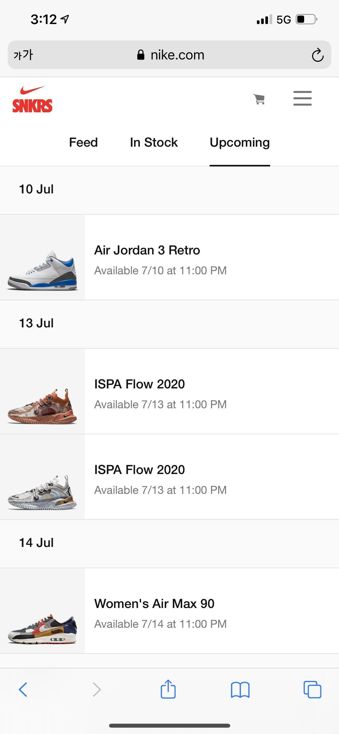Go back to the previous page
Image resolution: width=339 pixels, height=734 pixels.
click(x=23, y=690)
